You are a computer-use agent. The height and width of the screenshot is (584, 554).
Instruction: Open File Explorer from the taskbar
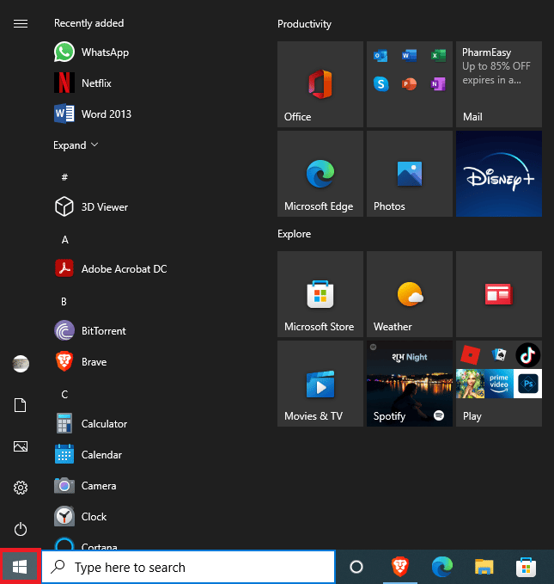[x=485, y=567]
